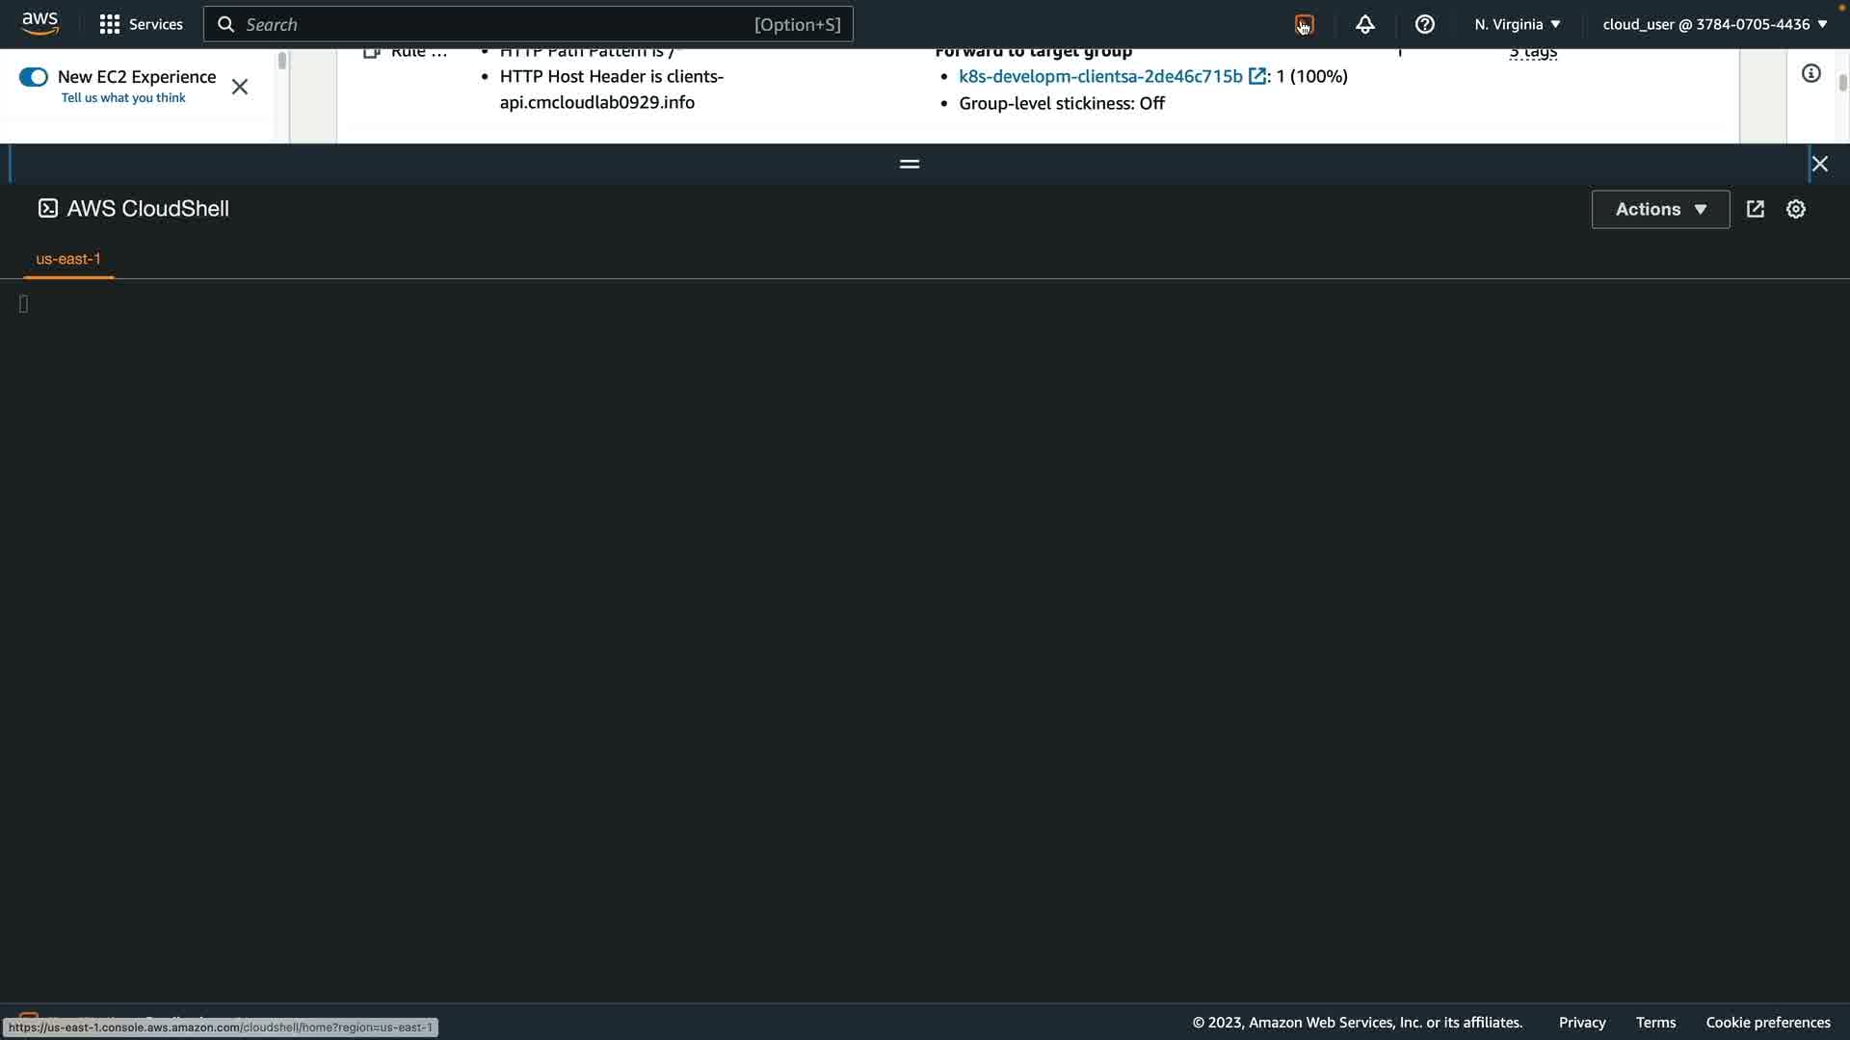Viewport: 1850px width, 1040px height.
Task: Open the CloudShell Actions dropdown
Action: 1659,209
